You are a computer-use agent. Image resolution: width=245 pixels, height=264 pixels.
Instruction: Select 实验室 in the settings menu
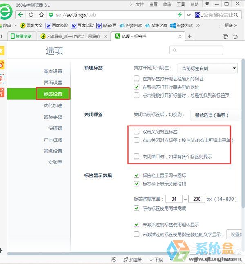pos(55,162)
